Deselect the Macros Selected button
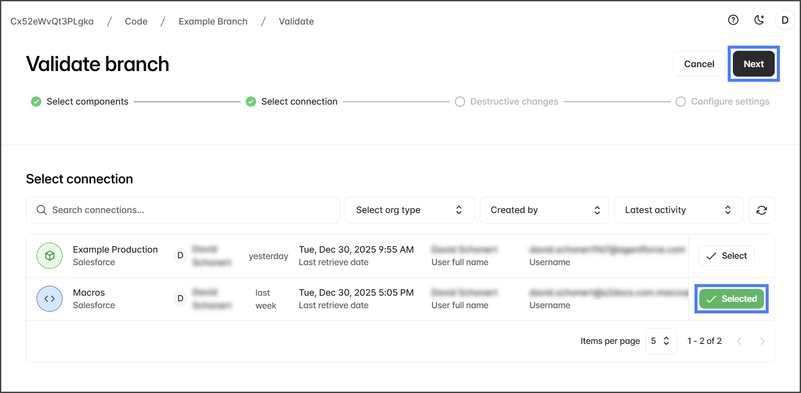This screenshot has width=801, height=393. tap(731, 299)
